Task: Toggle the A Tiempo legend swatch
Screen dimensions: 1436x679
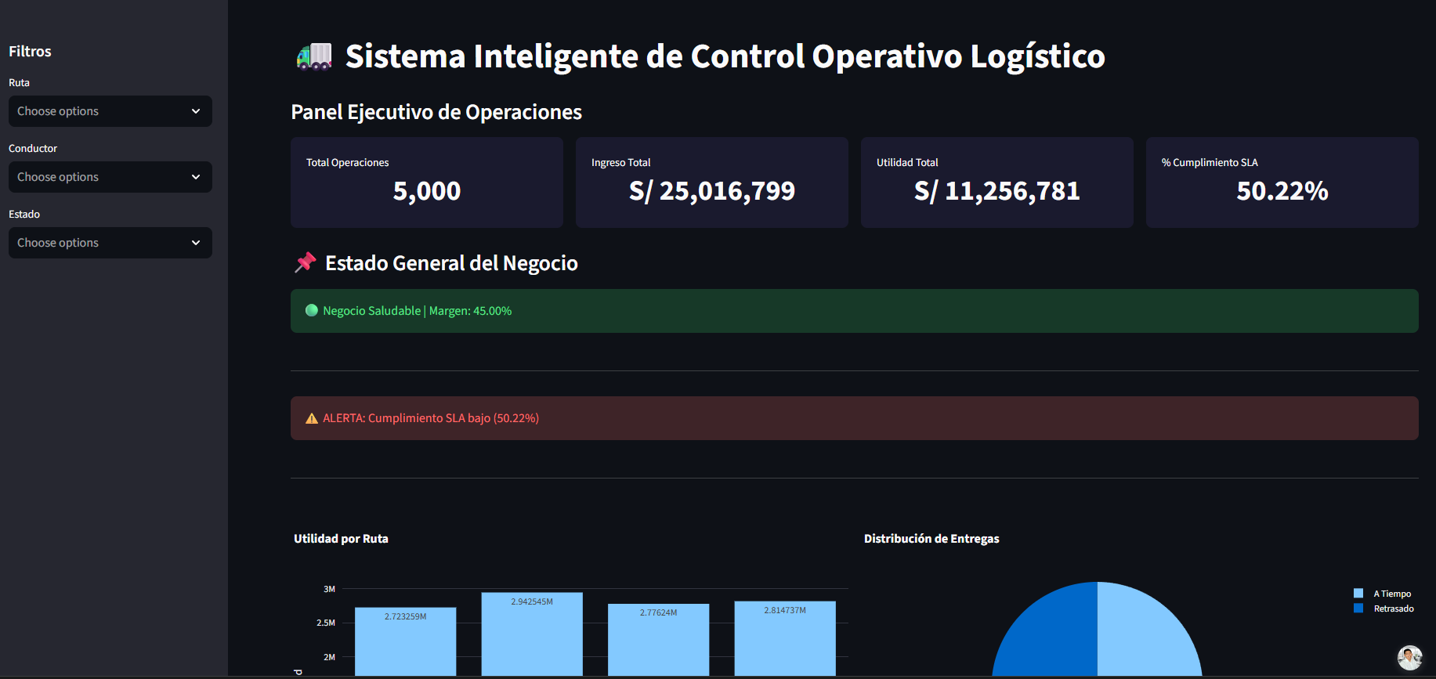Action: (x=1358, y=594)
